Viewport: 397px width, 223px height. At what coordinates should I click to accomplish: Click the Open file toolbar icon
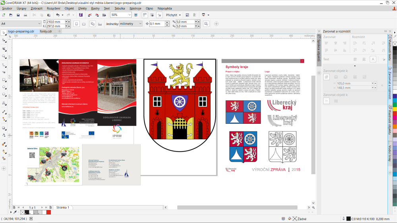pyautogui.click(x=11, y=15)
